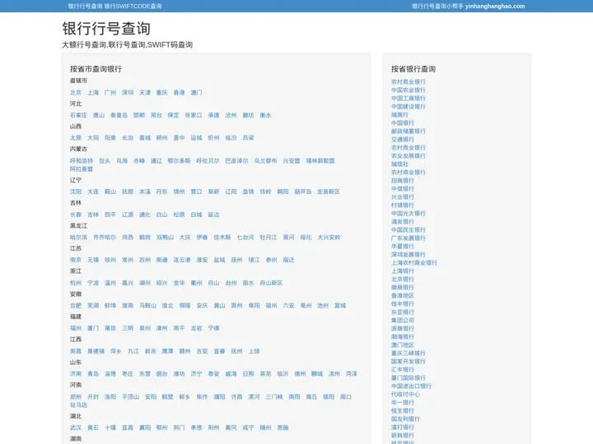The image size is (593, 444).
Task: Select the 中国进出口银行 link
Action: pyautogui.click(x=412, y=386)
